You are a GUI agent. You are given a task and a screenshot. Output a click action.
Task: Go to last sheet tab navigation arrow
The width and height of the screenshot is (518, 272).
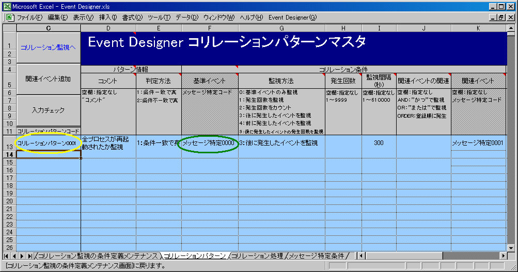point(30,256)
